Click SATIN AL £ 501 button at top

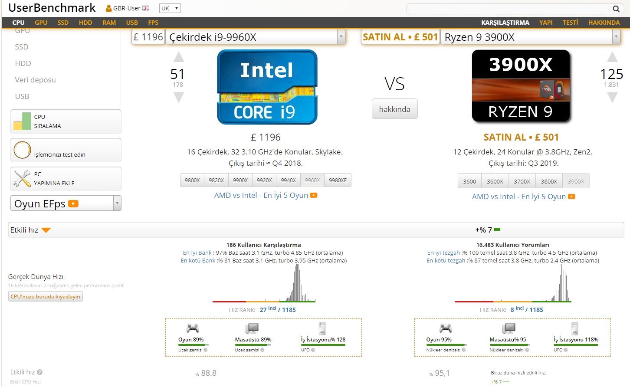click(400, 37)
